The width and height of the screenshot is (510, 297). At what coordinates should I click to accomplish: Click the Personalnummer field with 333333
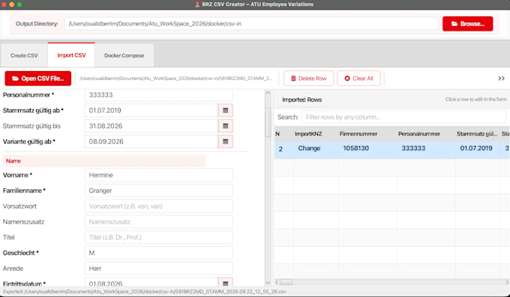[x=159, y=95]
